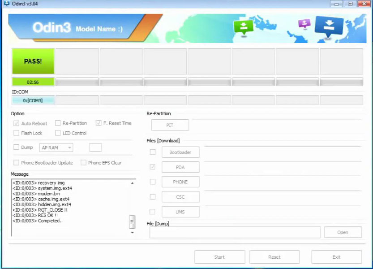Toggle the Auto Reboot checkbox

coord(16,123)
